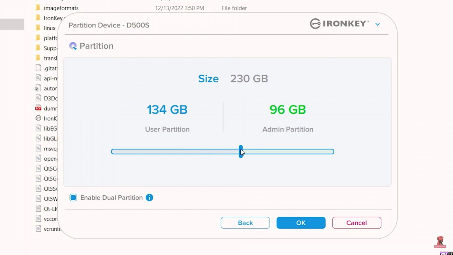The image size is (453, 255).
Task: Select the translations folder icon
Action: click(x=38, y=58)
